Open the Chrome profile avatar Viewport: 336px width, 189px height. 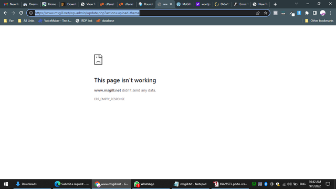323,13
